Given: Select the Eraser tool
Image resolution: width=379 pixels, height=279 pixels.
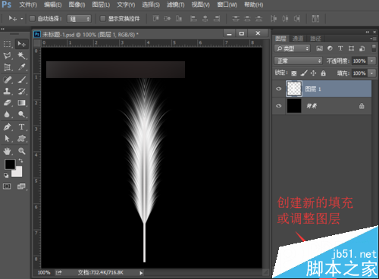Looking at the screenshot, I should 7,103.
